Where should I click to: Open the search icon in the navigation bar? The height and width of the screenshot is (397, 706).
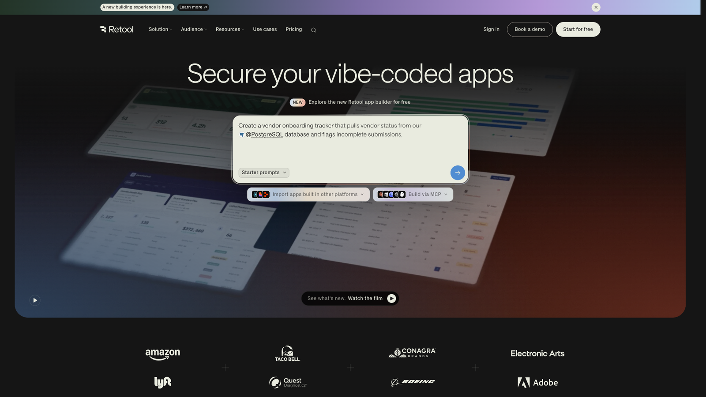[x=313, y=30]
